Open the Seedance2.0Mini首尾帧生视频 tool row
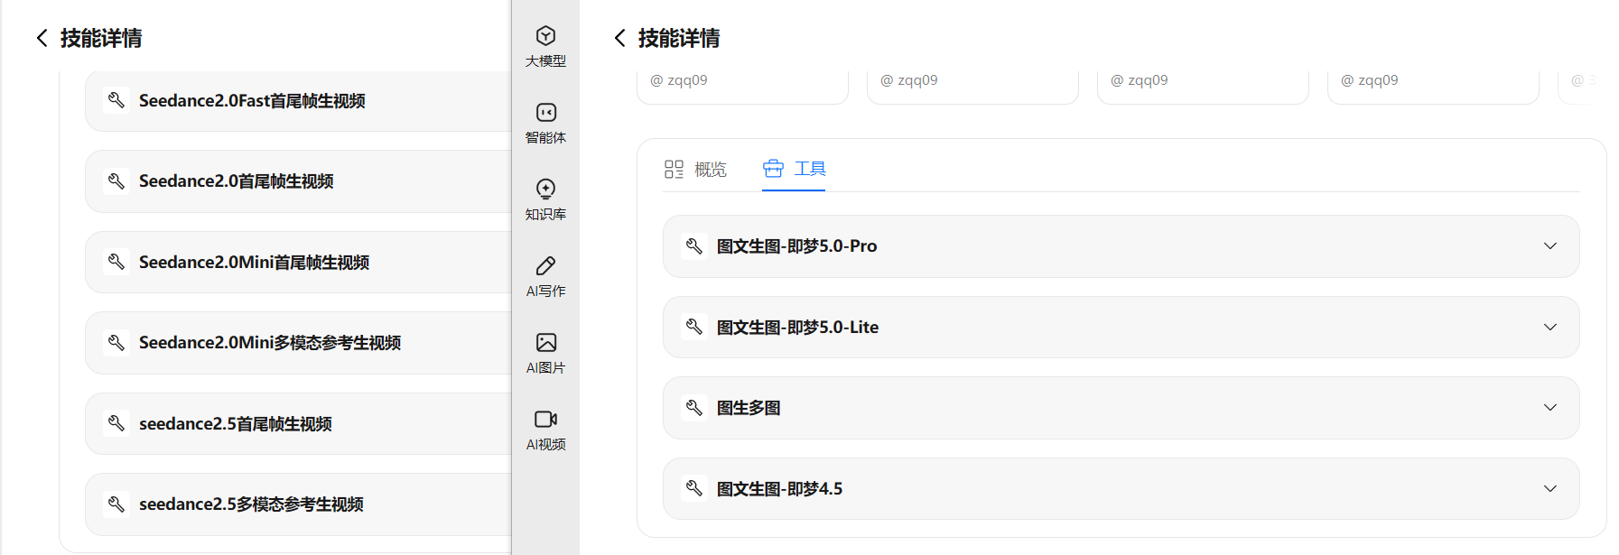This screenshot has height=555, width=1619. tap(298, 262)
